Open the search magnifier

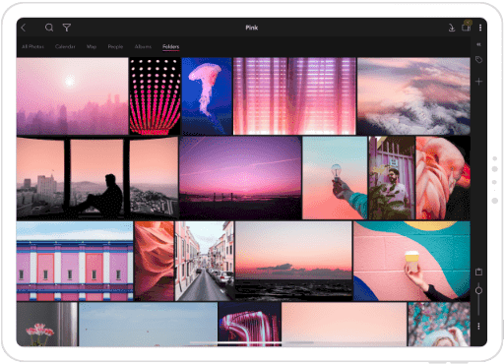point(49,28)
